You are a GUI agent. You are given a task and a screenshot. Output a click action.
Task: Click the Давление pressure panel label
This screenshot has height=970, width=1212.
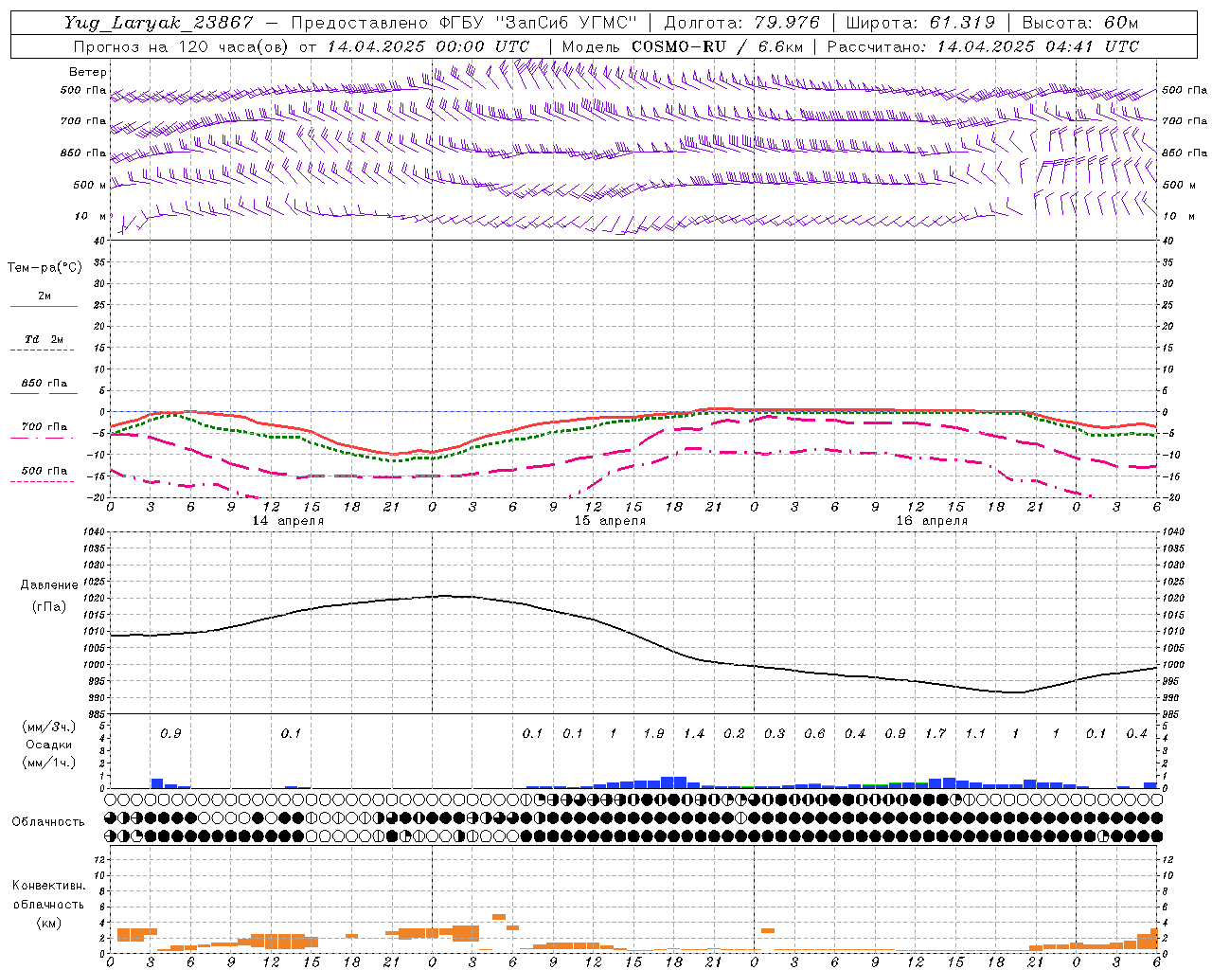(x=49, y=585)
